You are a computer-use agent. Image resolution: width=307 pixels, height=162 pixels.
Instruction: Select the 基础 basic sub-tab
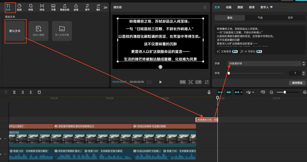[x=230, y=18]
